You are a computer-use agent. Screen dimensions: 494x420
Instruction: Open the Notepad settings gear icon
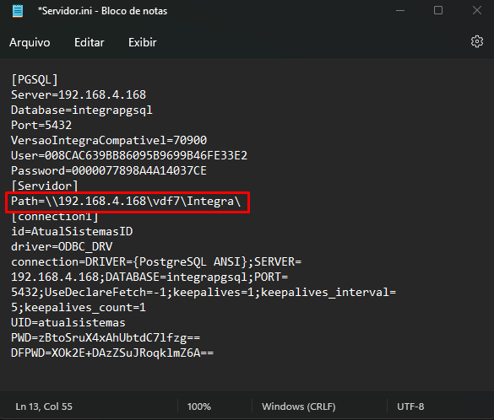tap(476, 41)
